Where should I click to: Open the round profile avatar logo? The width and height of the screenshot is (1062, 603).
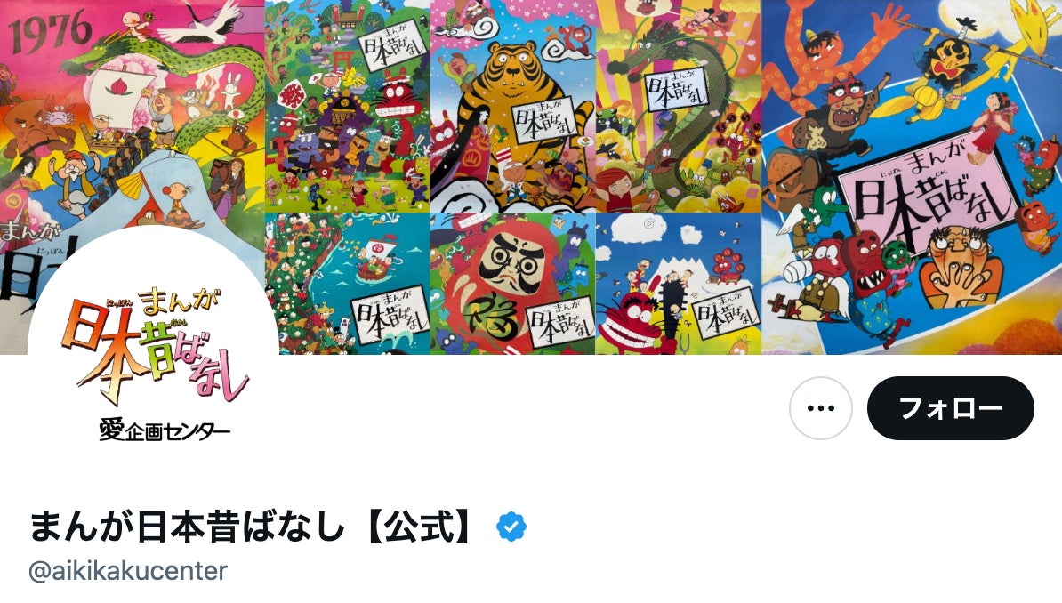(x=153, y=352)
